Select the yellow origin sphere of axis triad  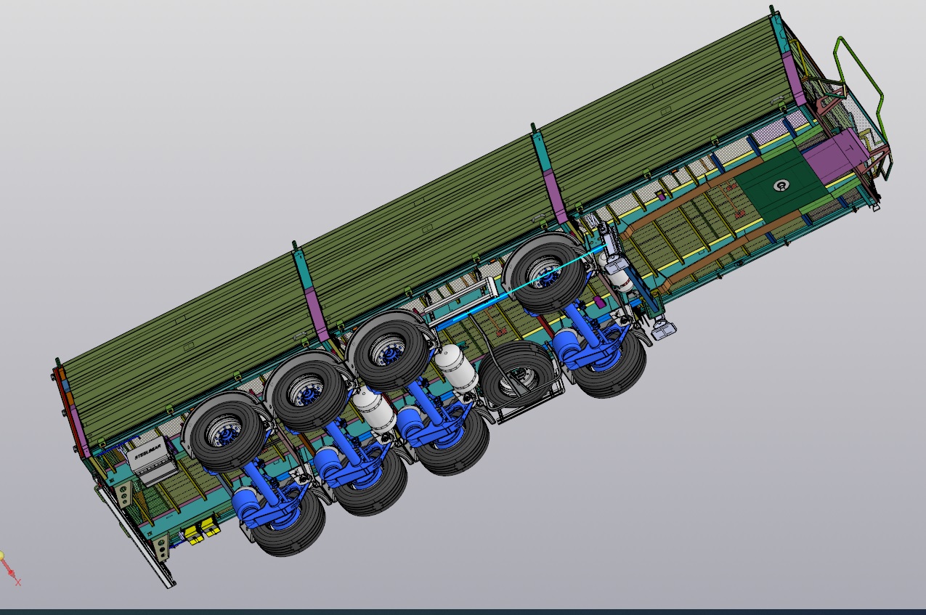coord(2,556)
